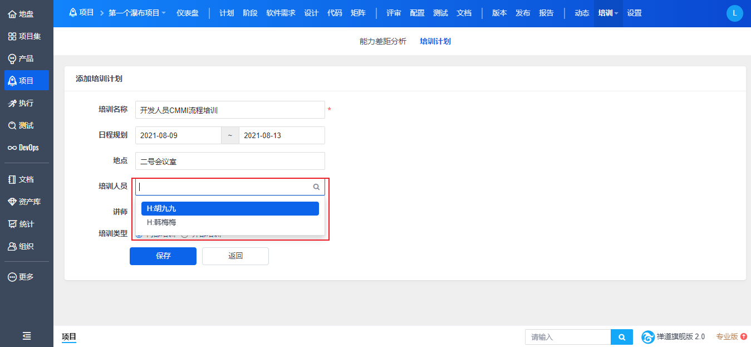Switch to the 培训计划 sub-tab
The width and height of the screenshot is (751, 347).
click(x=435, y=41)
